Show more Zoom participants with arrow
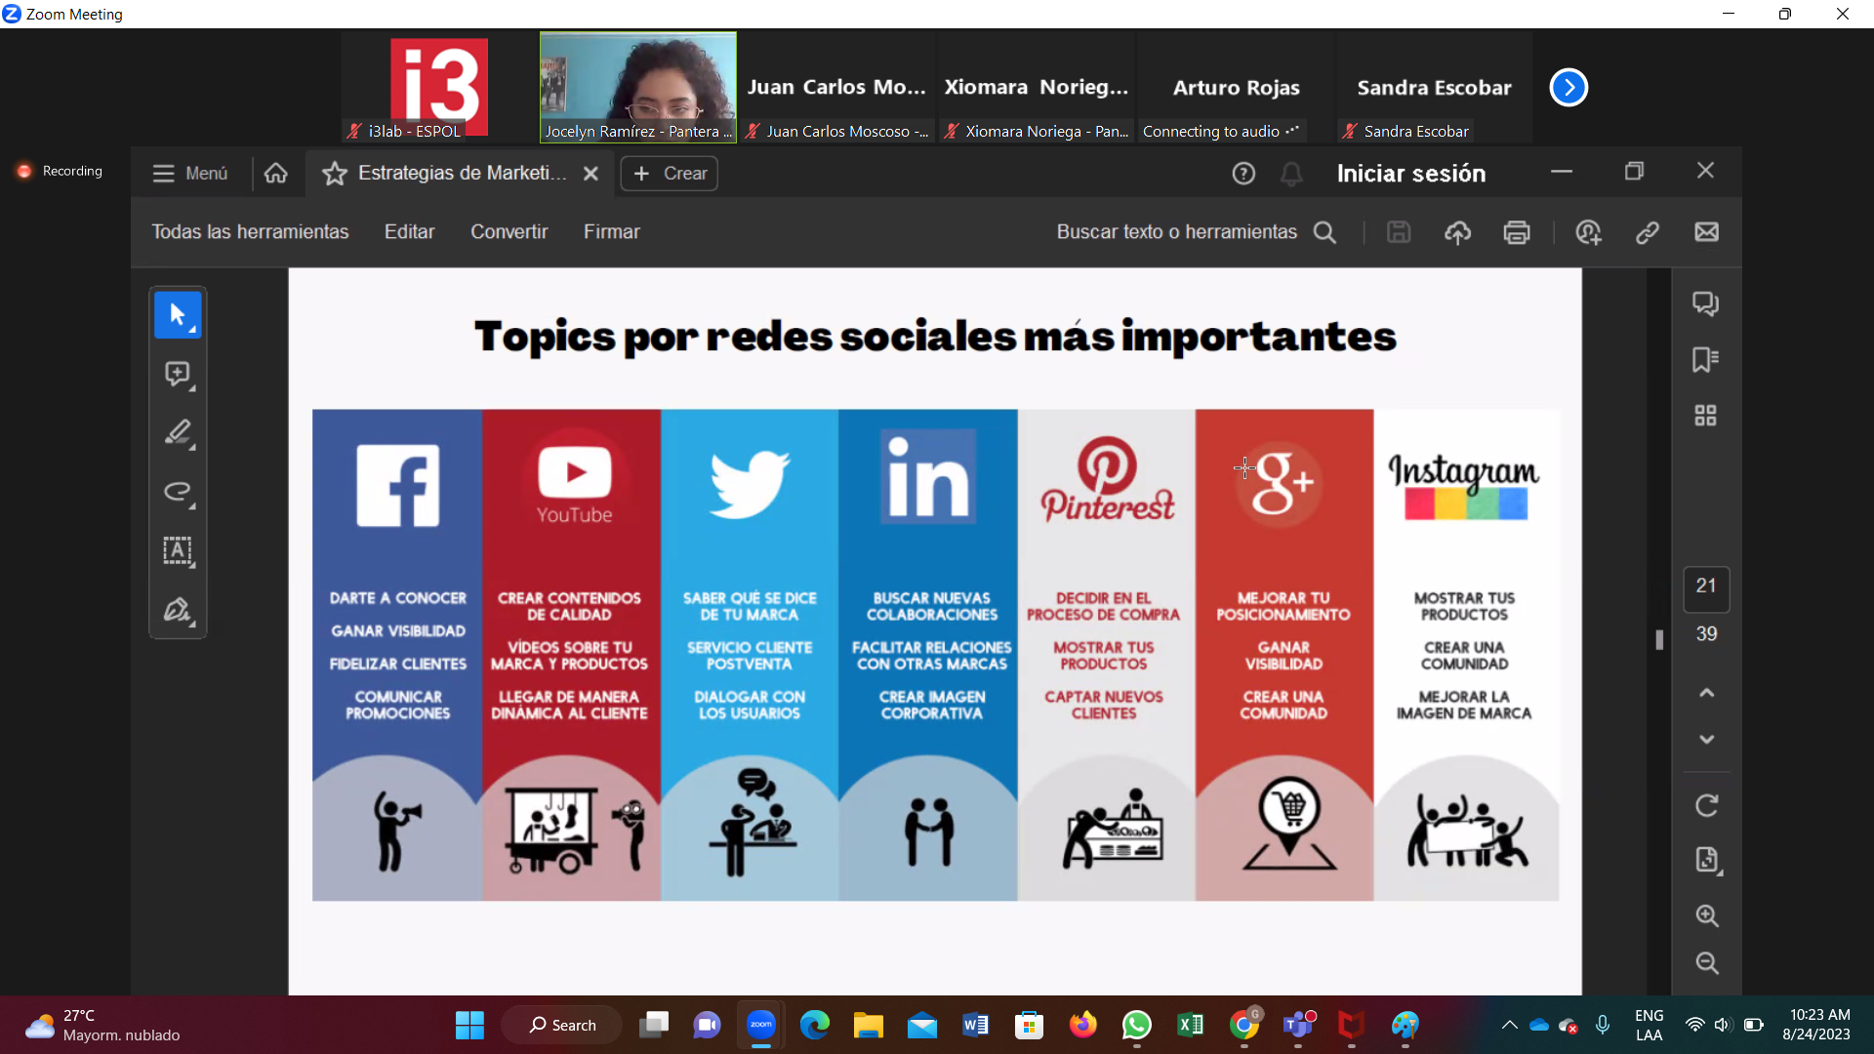The image size is (1874, 1054). coord(1568,88)
